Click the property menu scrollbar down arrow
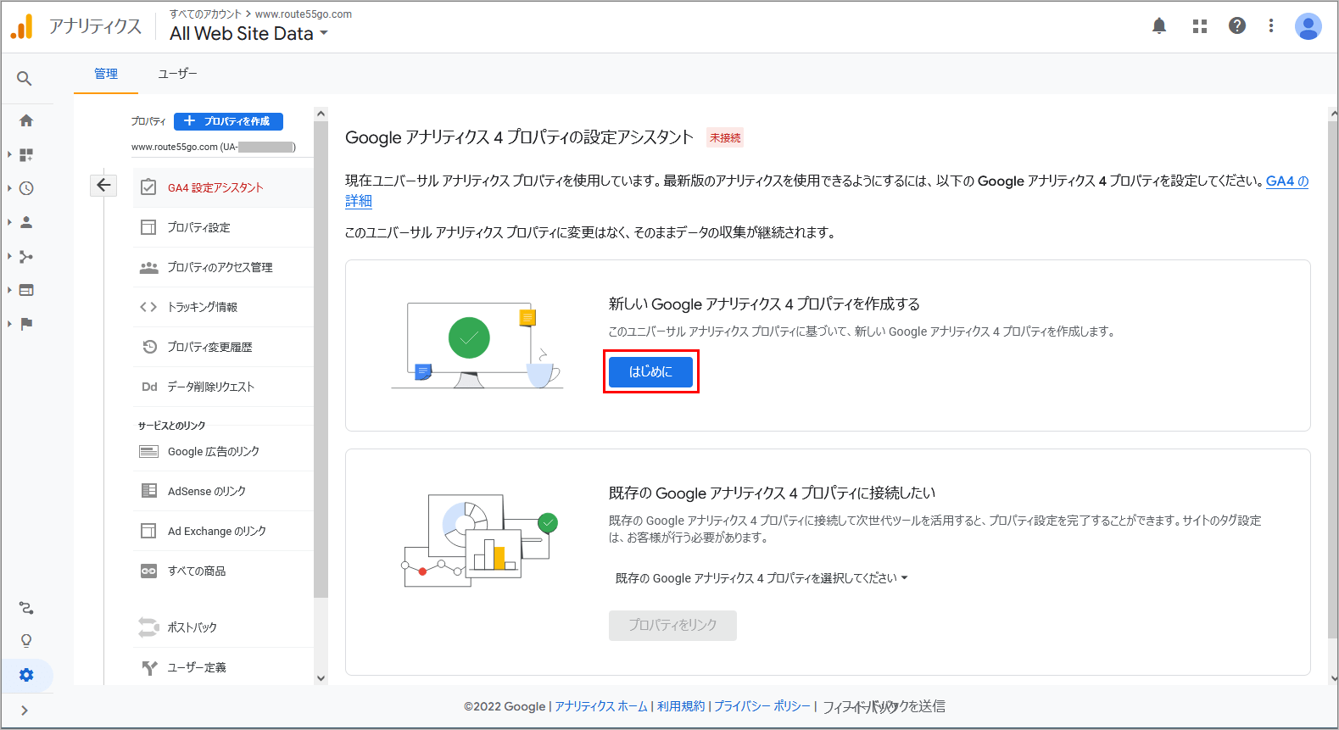1339x730 pixels. [x=321, y=677]
